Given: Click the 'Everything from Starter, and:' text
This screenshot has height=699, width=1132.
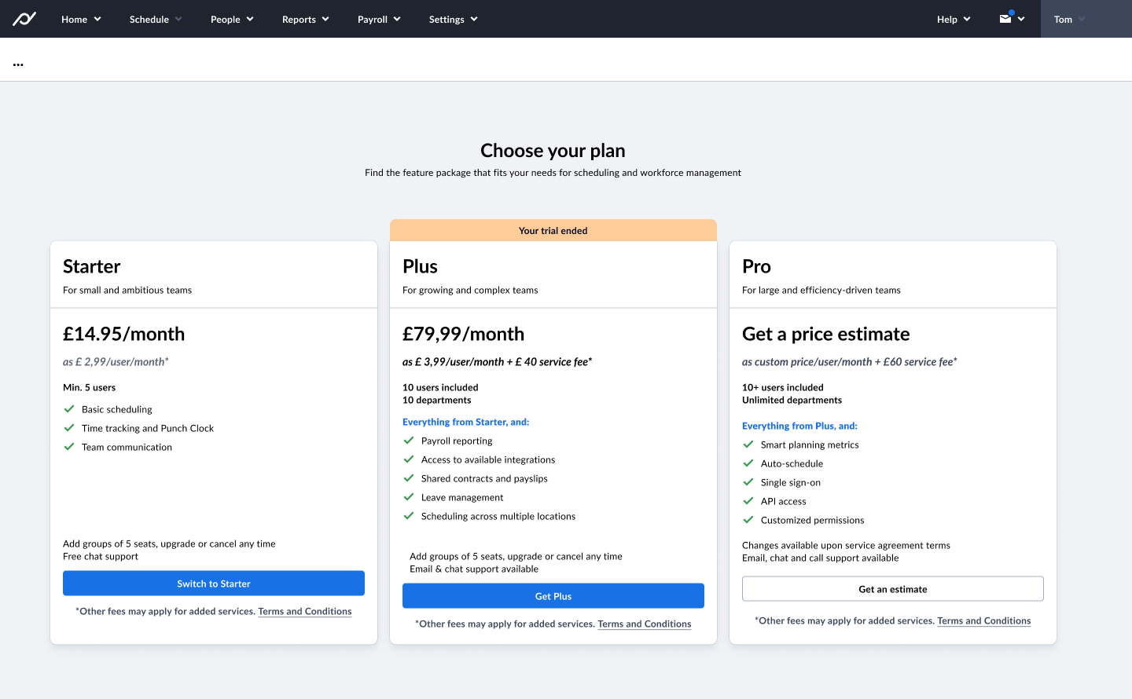Looking at the screenshot, I should coord(466,422).
